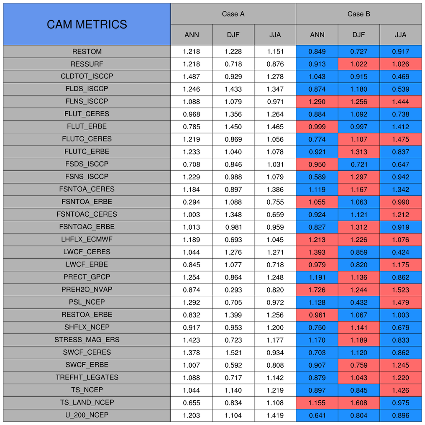The image size is (425, 425).
Task: Open the LHFLX_ECMWF metric row label
Action: coord(87,240)
